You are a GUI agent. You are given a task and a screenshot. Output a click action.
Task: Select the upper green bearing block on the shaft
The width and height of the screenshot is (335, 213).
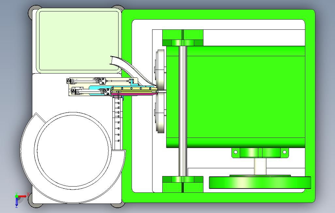click(x=183, y=38)
